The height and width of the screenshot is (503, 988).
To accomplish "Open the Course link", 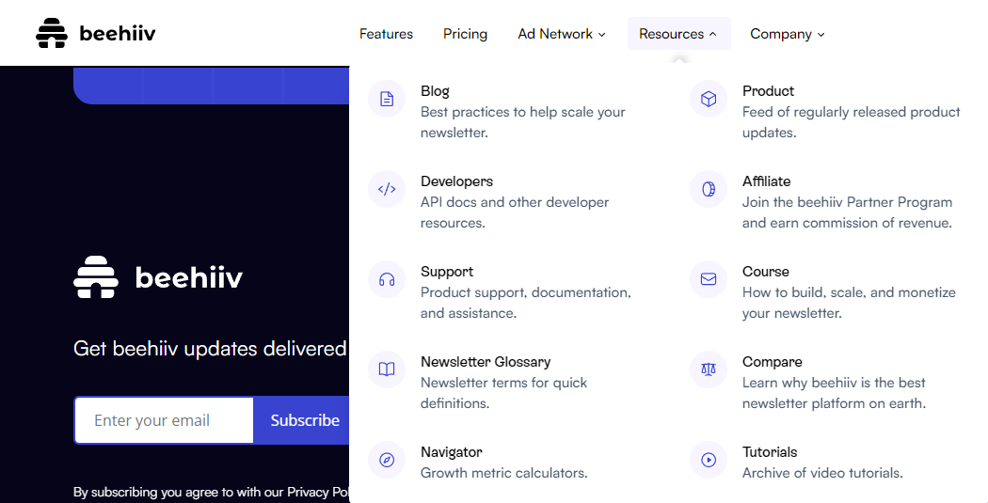I will click(766, 272).
